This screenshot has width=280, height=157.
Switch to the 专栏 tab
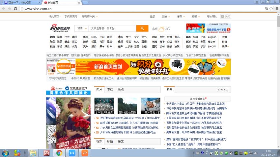coord(110,90)
